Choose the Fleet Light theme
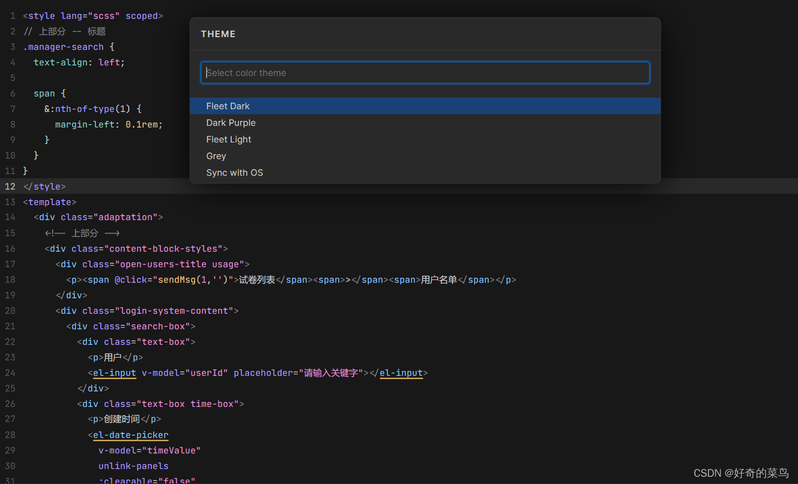Image resolution: width=798 pixels, height=484 pixels. point(228,139)
